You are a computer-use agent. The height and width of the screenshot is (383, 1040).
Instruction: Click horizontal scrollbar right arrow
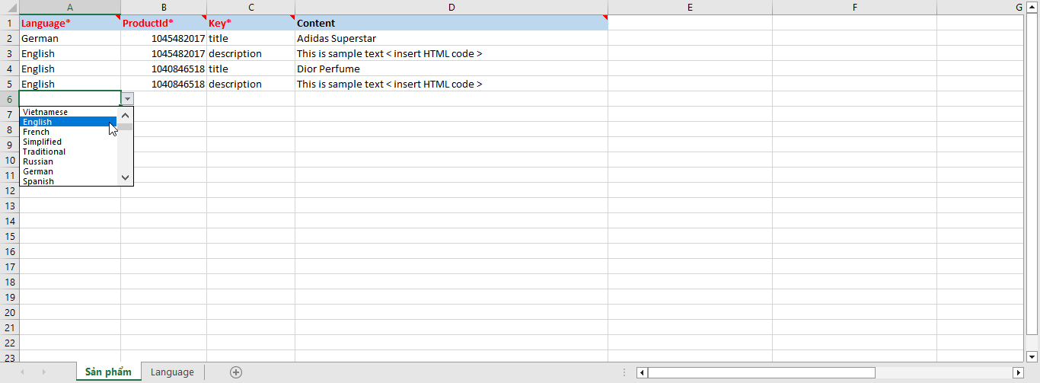(x=1019, y=372)
